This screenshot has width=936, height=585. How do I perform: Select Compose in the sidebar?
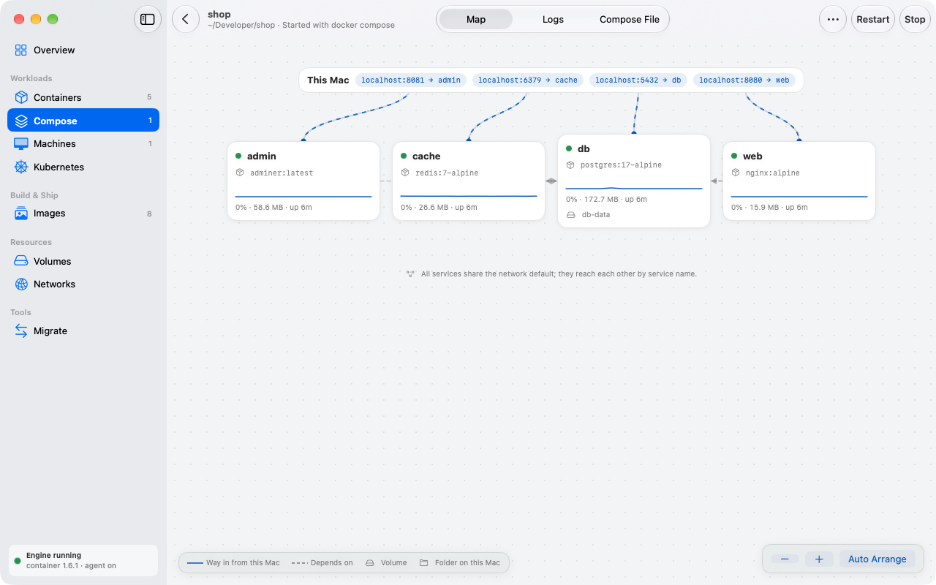point(83,121)
